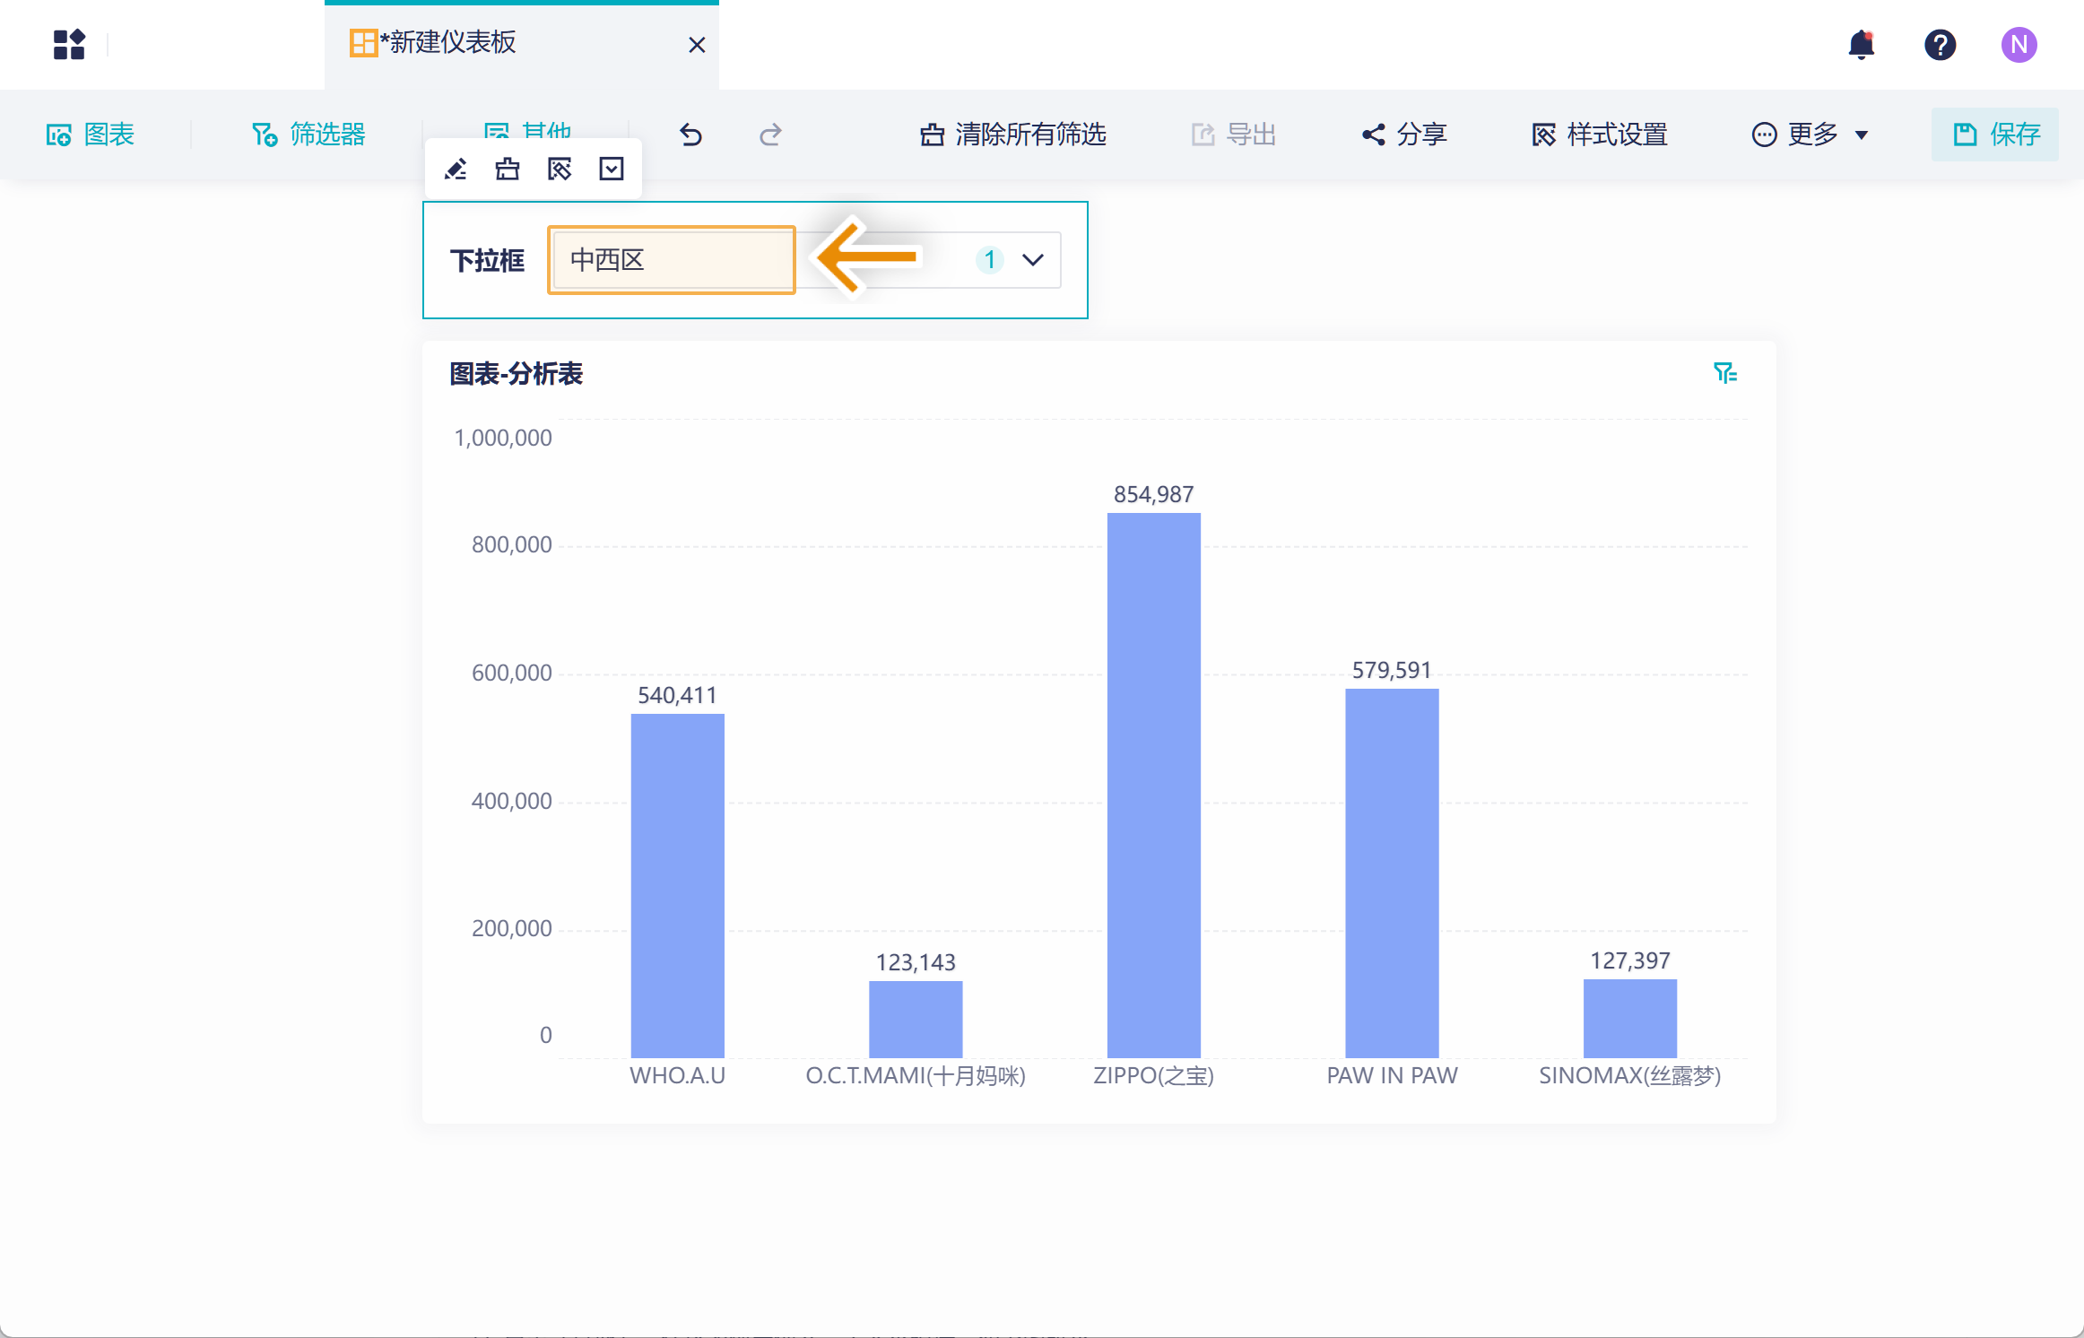2084x1338 pixels.
Task: Click the 分享 button
Action: 1404,135
